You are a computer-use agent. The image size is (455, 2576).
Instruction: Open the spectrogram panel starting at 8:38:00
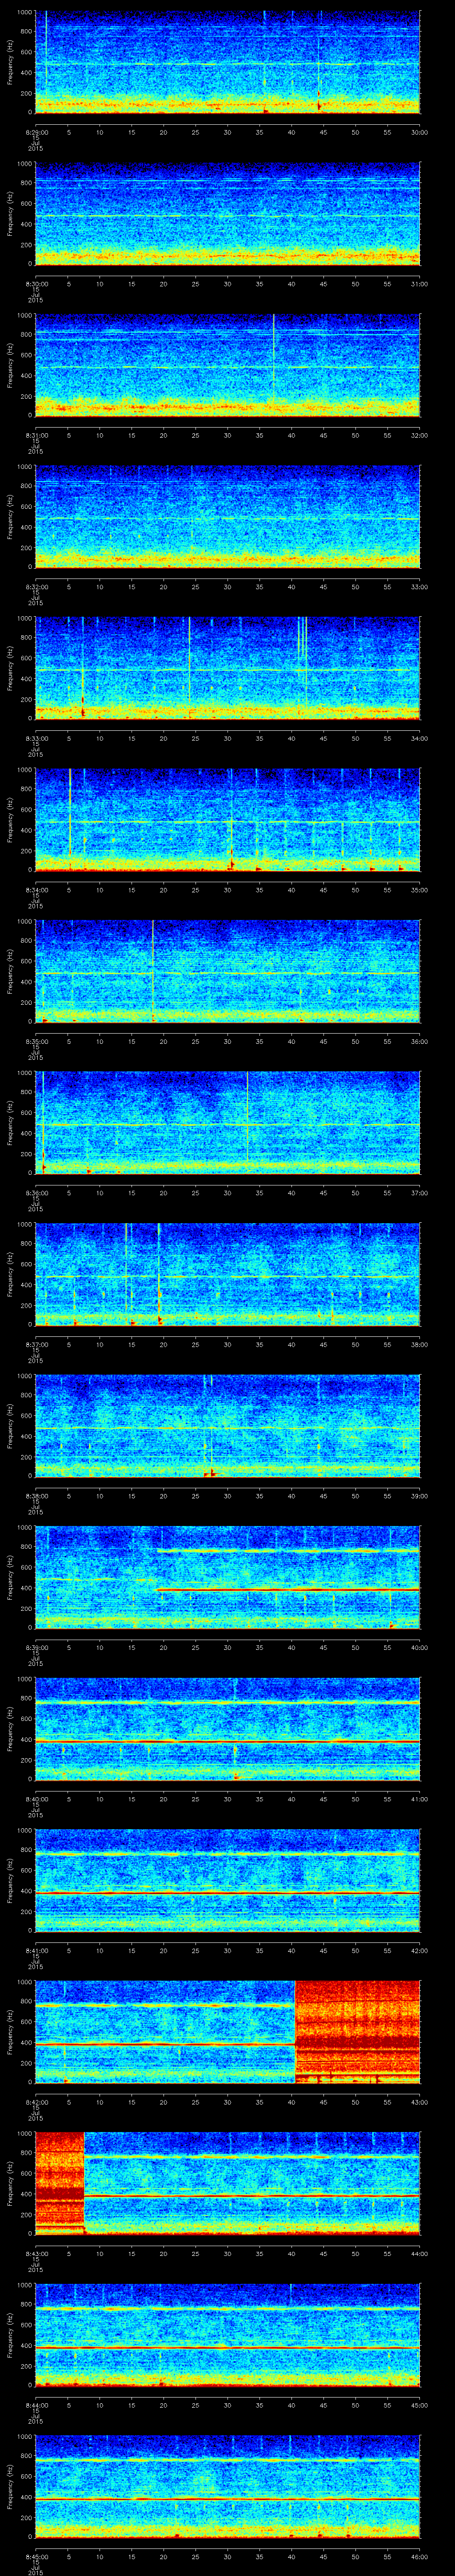tap(227, 1425)
